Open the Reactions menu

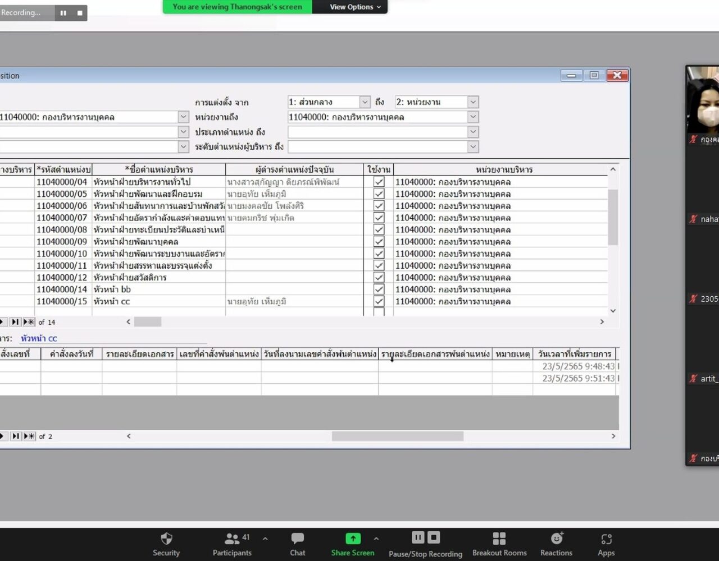[556, 544]
